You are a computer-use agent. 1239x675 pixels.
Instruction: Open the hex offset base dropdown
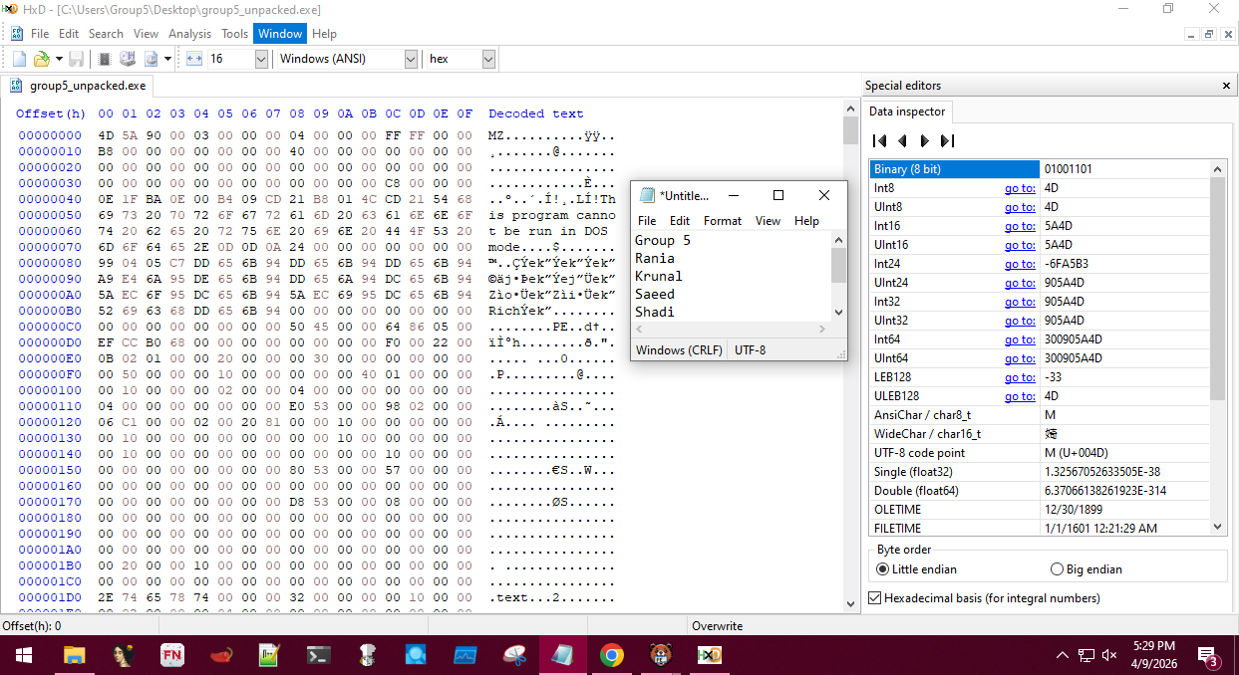tap(488, 59)
